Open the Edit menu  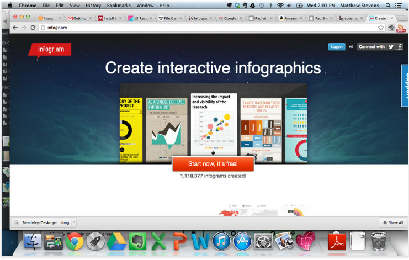[60, 5]
